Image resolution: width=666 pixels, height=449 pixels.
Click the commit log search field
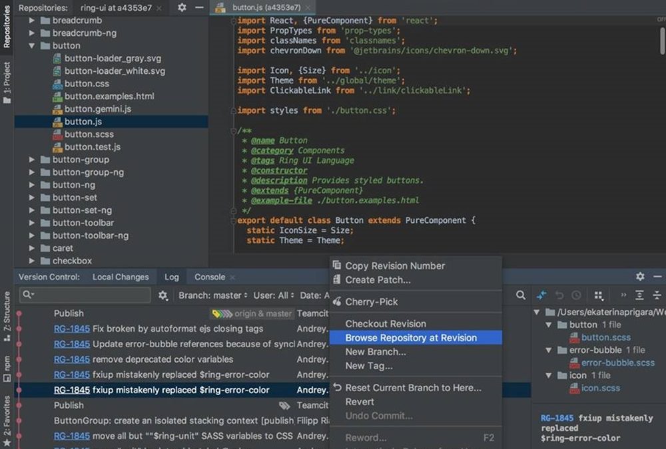[x=85, y=295]
